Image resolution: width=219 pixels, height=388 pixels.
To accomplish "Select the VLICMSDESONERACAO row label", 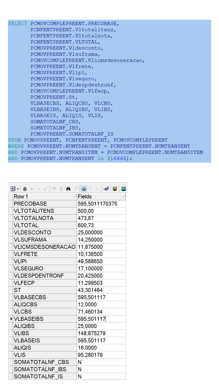I will click(x=45, y=247).
